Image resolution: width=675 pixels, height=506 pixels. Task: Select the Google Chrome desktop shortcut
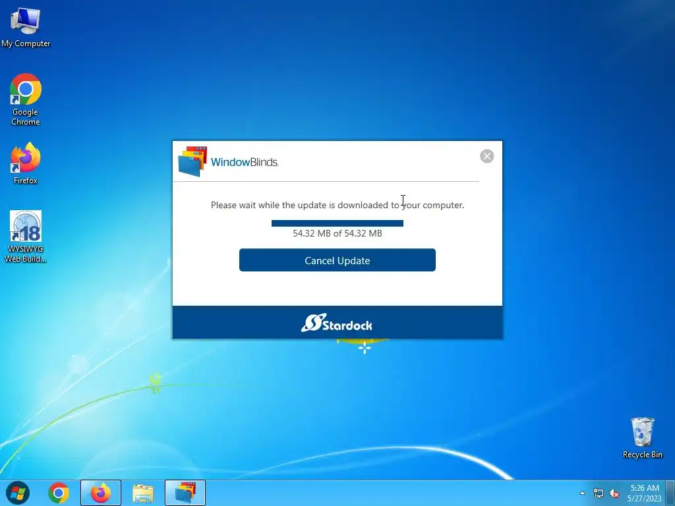26,100
